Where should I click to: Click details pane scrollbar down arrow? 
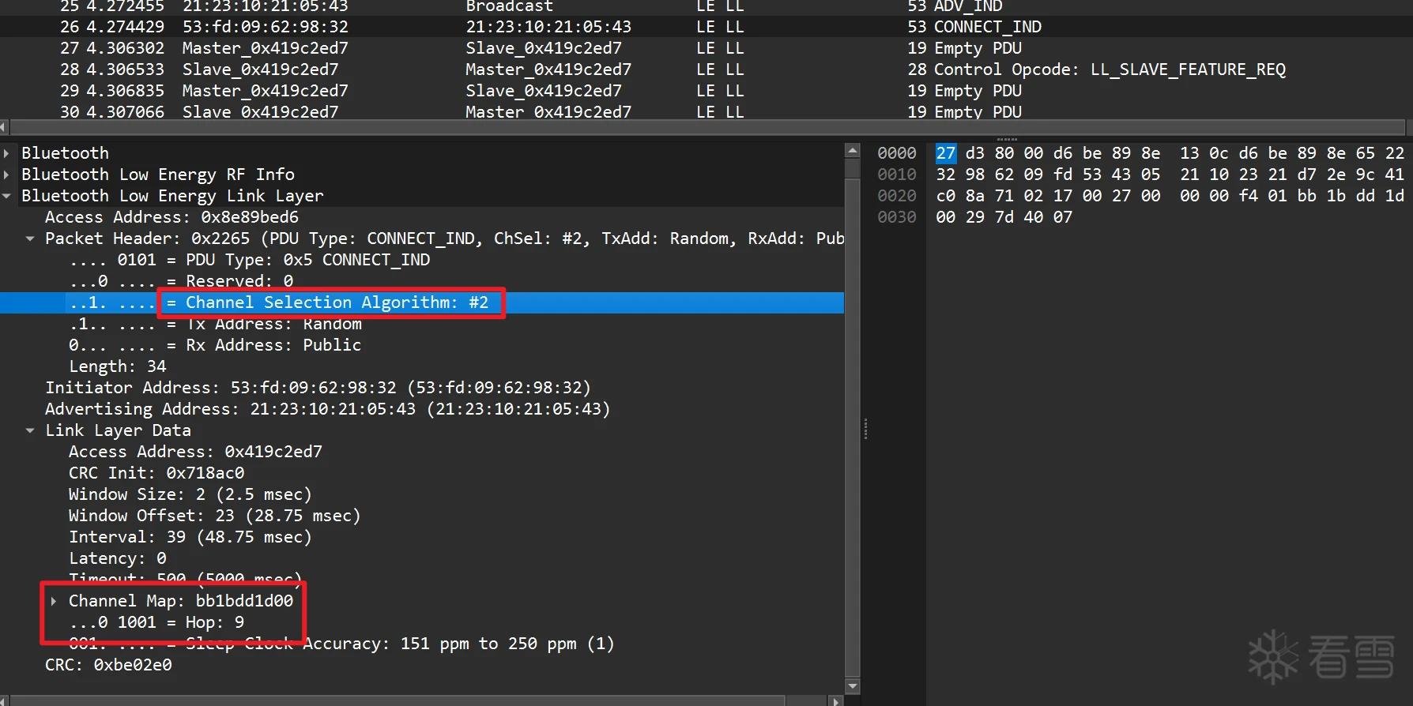(852, 686)
